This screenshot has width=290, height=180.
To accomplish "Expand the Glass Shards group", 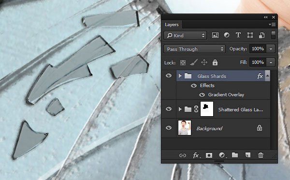I will point(180,76).
